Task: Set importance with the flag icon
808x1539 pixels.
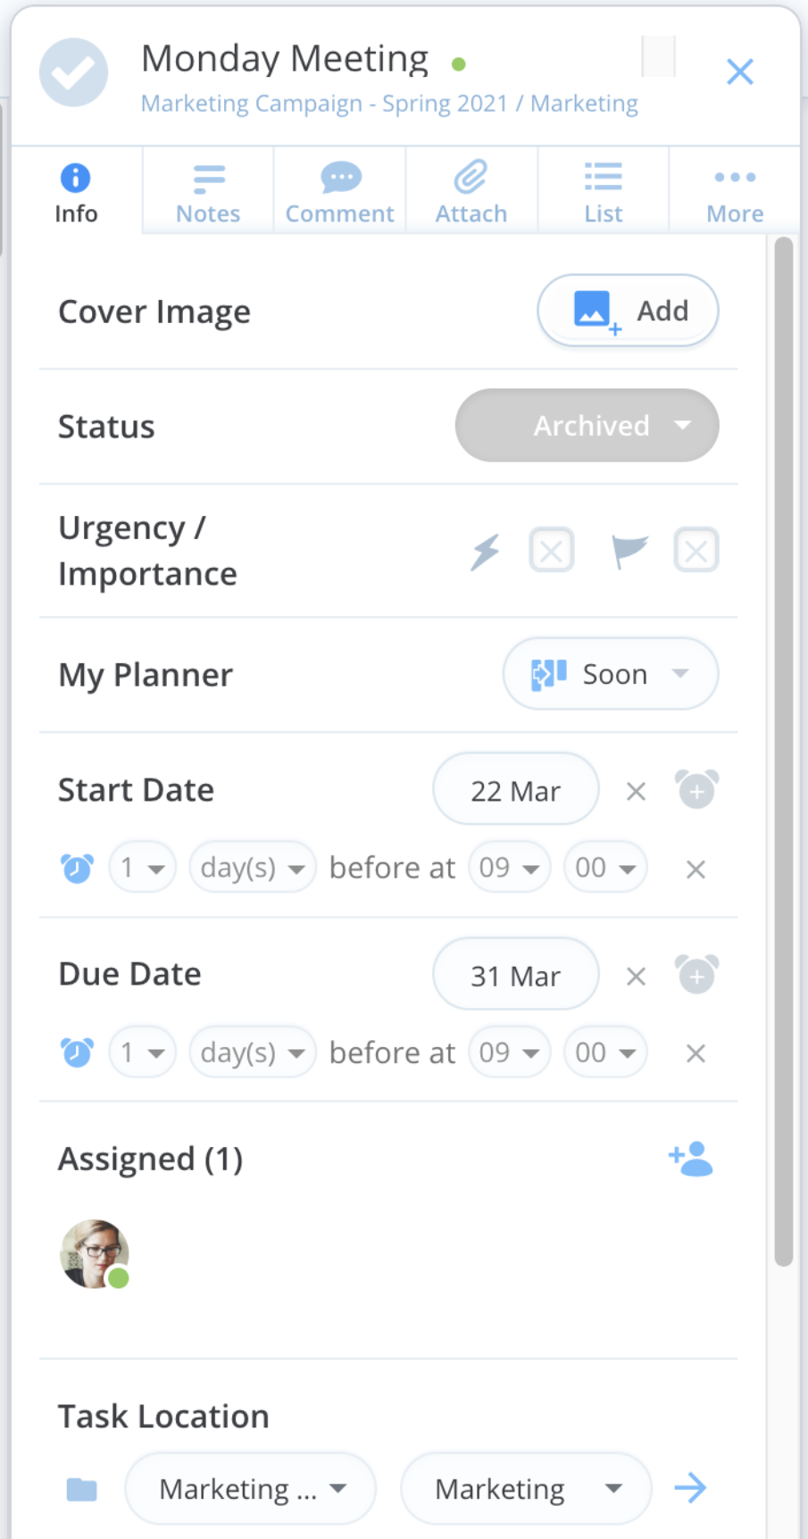Action: pyautogui.click(x=629, y=550)
